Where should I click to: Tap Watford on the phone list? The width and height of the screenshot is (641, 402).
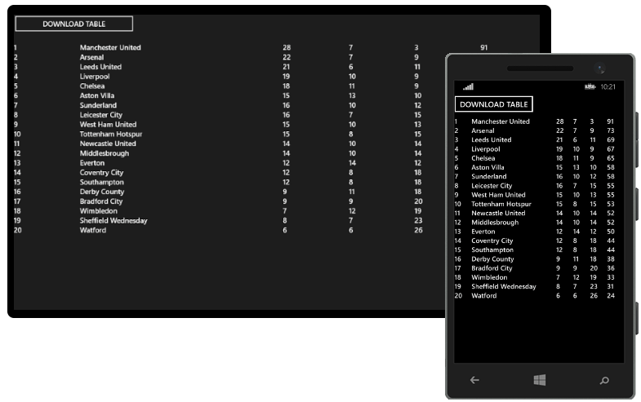(484, 295)
